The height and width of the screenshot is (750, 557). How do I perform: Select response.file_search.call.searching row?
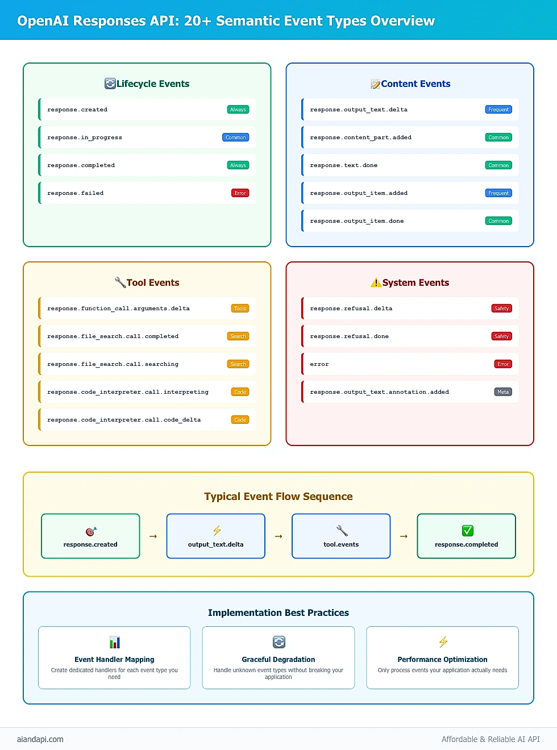[147, 364]
